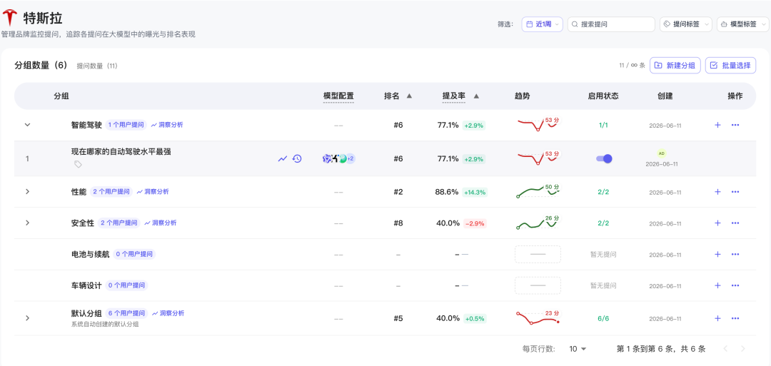Expand the 默认分组 group
The height and width of the screenshot is (366, 771).
tap(28, 318)
